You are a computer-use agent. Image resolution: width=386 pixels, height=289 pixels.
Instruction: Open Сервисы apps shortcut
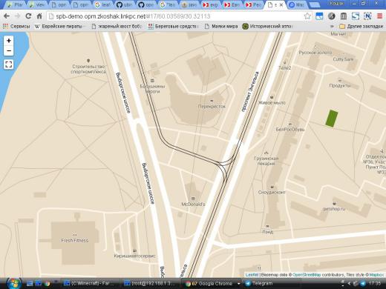(16, 26)
